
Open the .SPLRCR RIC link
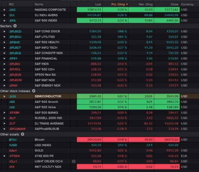point(15,75)
